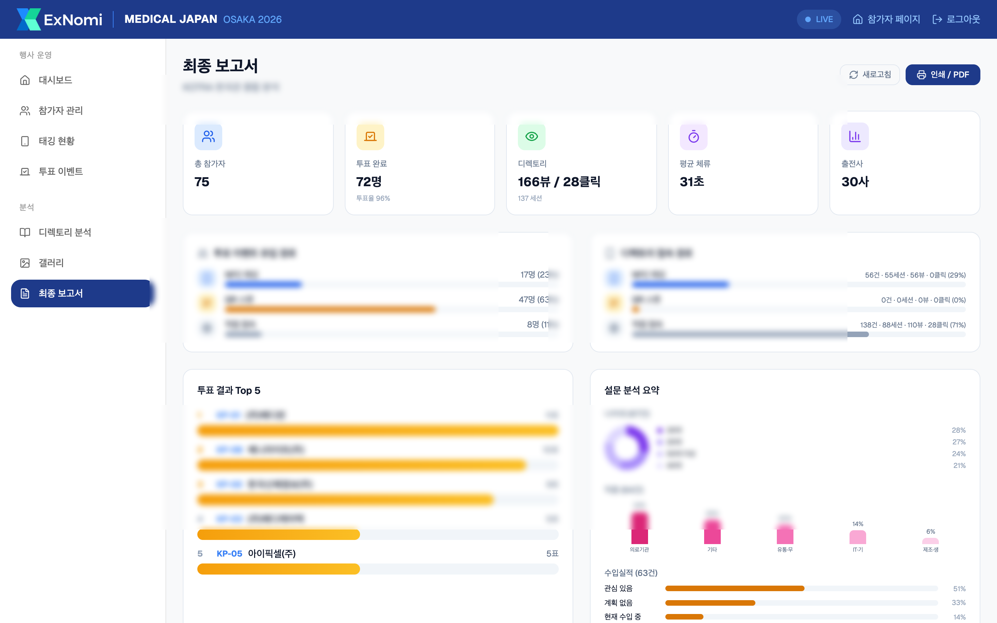Image resolution: width=997 pixels, height=623 pixels.
Task: Open the 갤러리 sidebar item
Action: coord(51,263)
